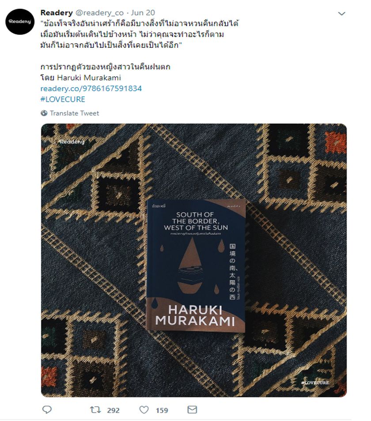The image size is (371, 421).
Task: Like the tweet with the heart icon
Action: click(x=144, y=410)
